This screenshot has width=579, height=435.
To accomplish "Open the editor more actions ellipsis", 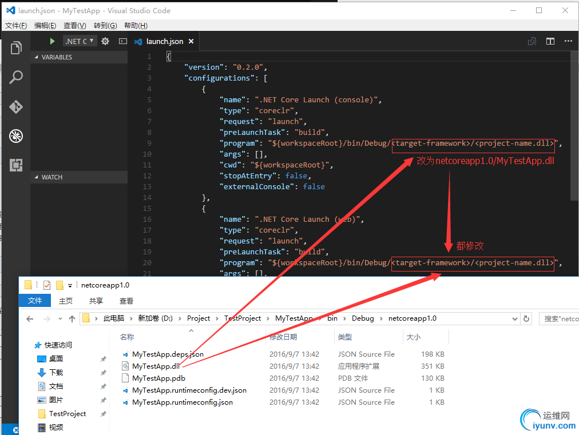I will [x=568, y=41].
